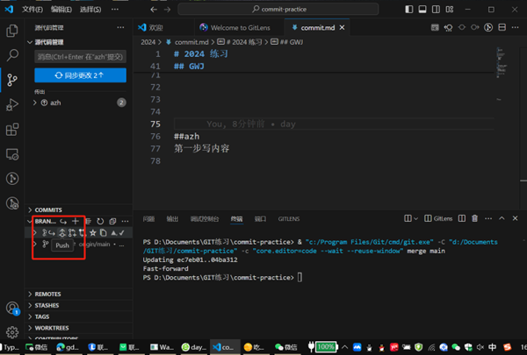The image size is (527, 355).
Task: Switch to the Welcome to GitLens tab
Action: pyautogui.click(x=239, y=27)
